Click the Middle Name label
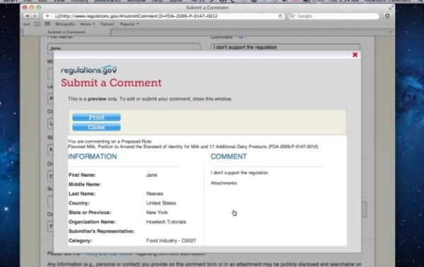The image size is (424, 267). point(85,185)
